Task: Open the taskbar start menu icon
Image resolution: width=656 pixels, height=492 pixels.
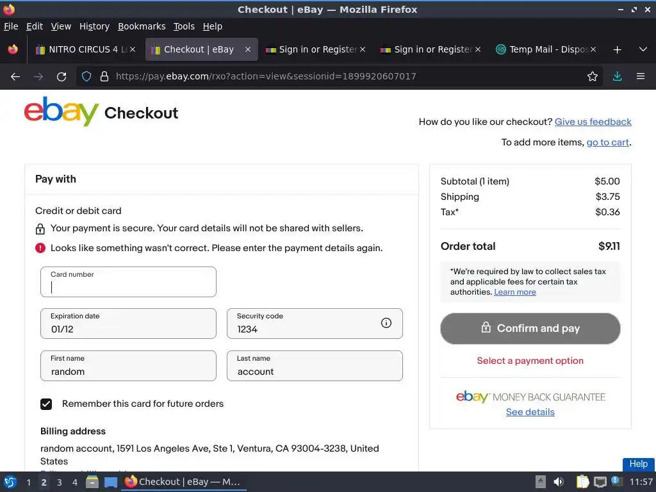Action: (10, 482)
